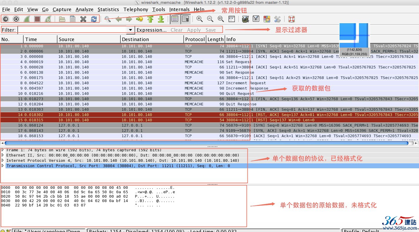Select packet 16 from 127.0.0.1 SYN row
The height and width of the screenshot is (232, 419).
tap(209, 125)
